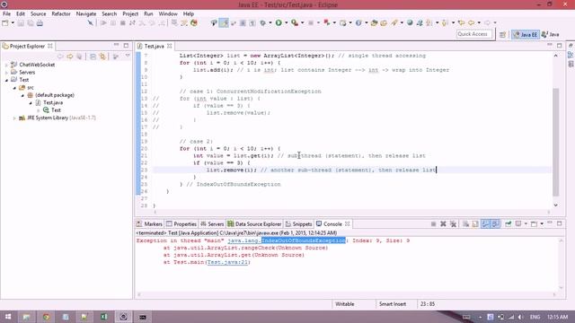Collapse the Test project node

(x=6, y=80)
